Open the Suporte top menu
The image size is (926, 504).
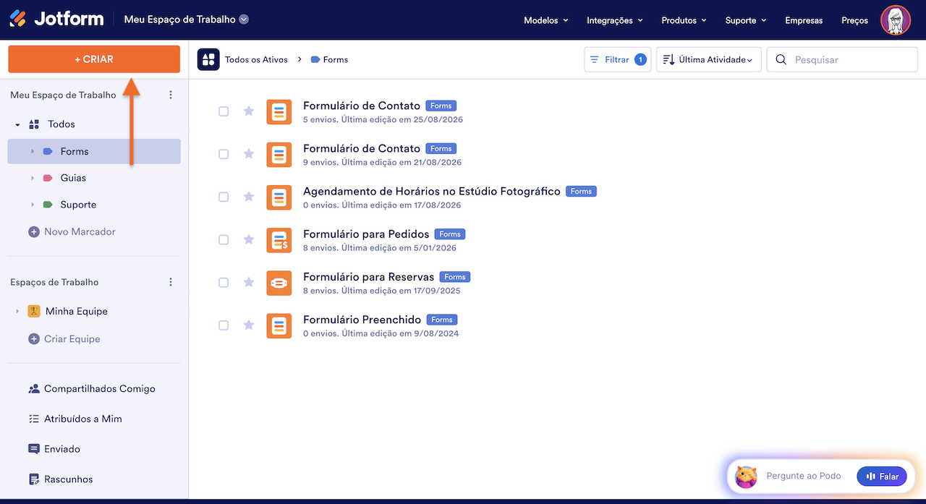tap(746, 20)
